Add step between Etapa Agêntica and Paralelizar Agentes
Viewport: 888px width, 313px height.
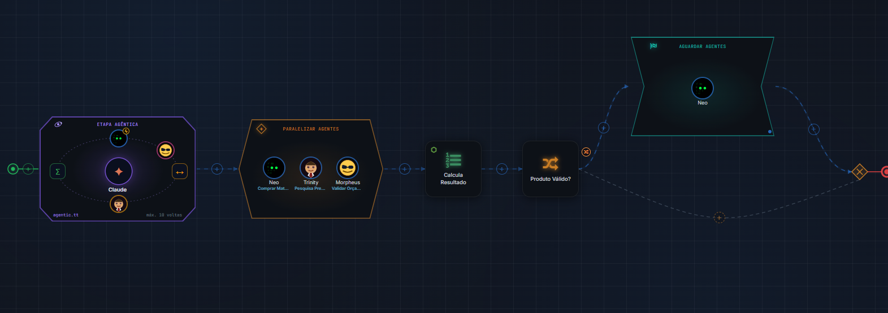(x=217, y=169)
